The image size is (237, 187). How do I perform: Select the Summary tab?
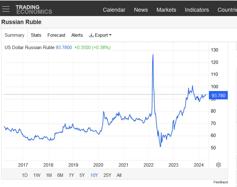click(14, 35)
